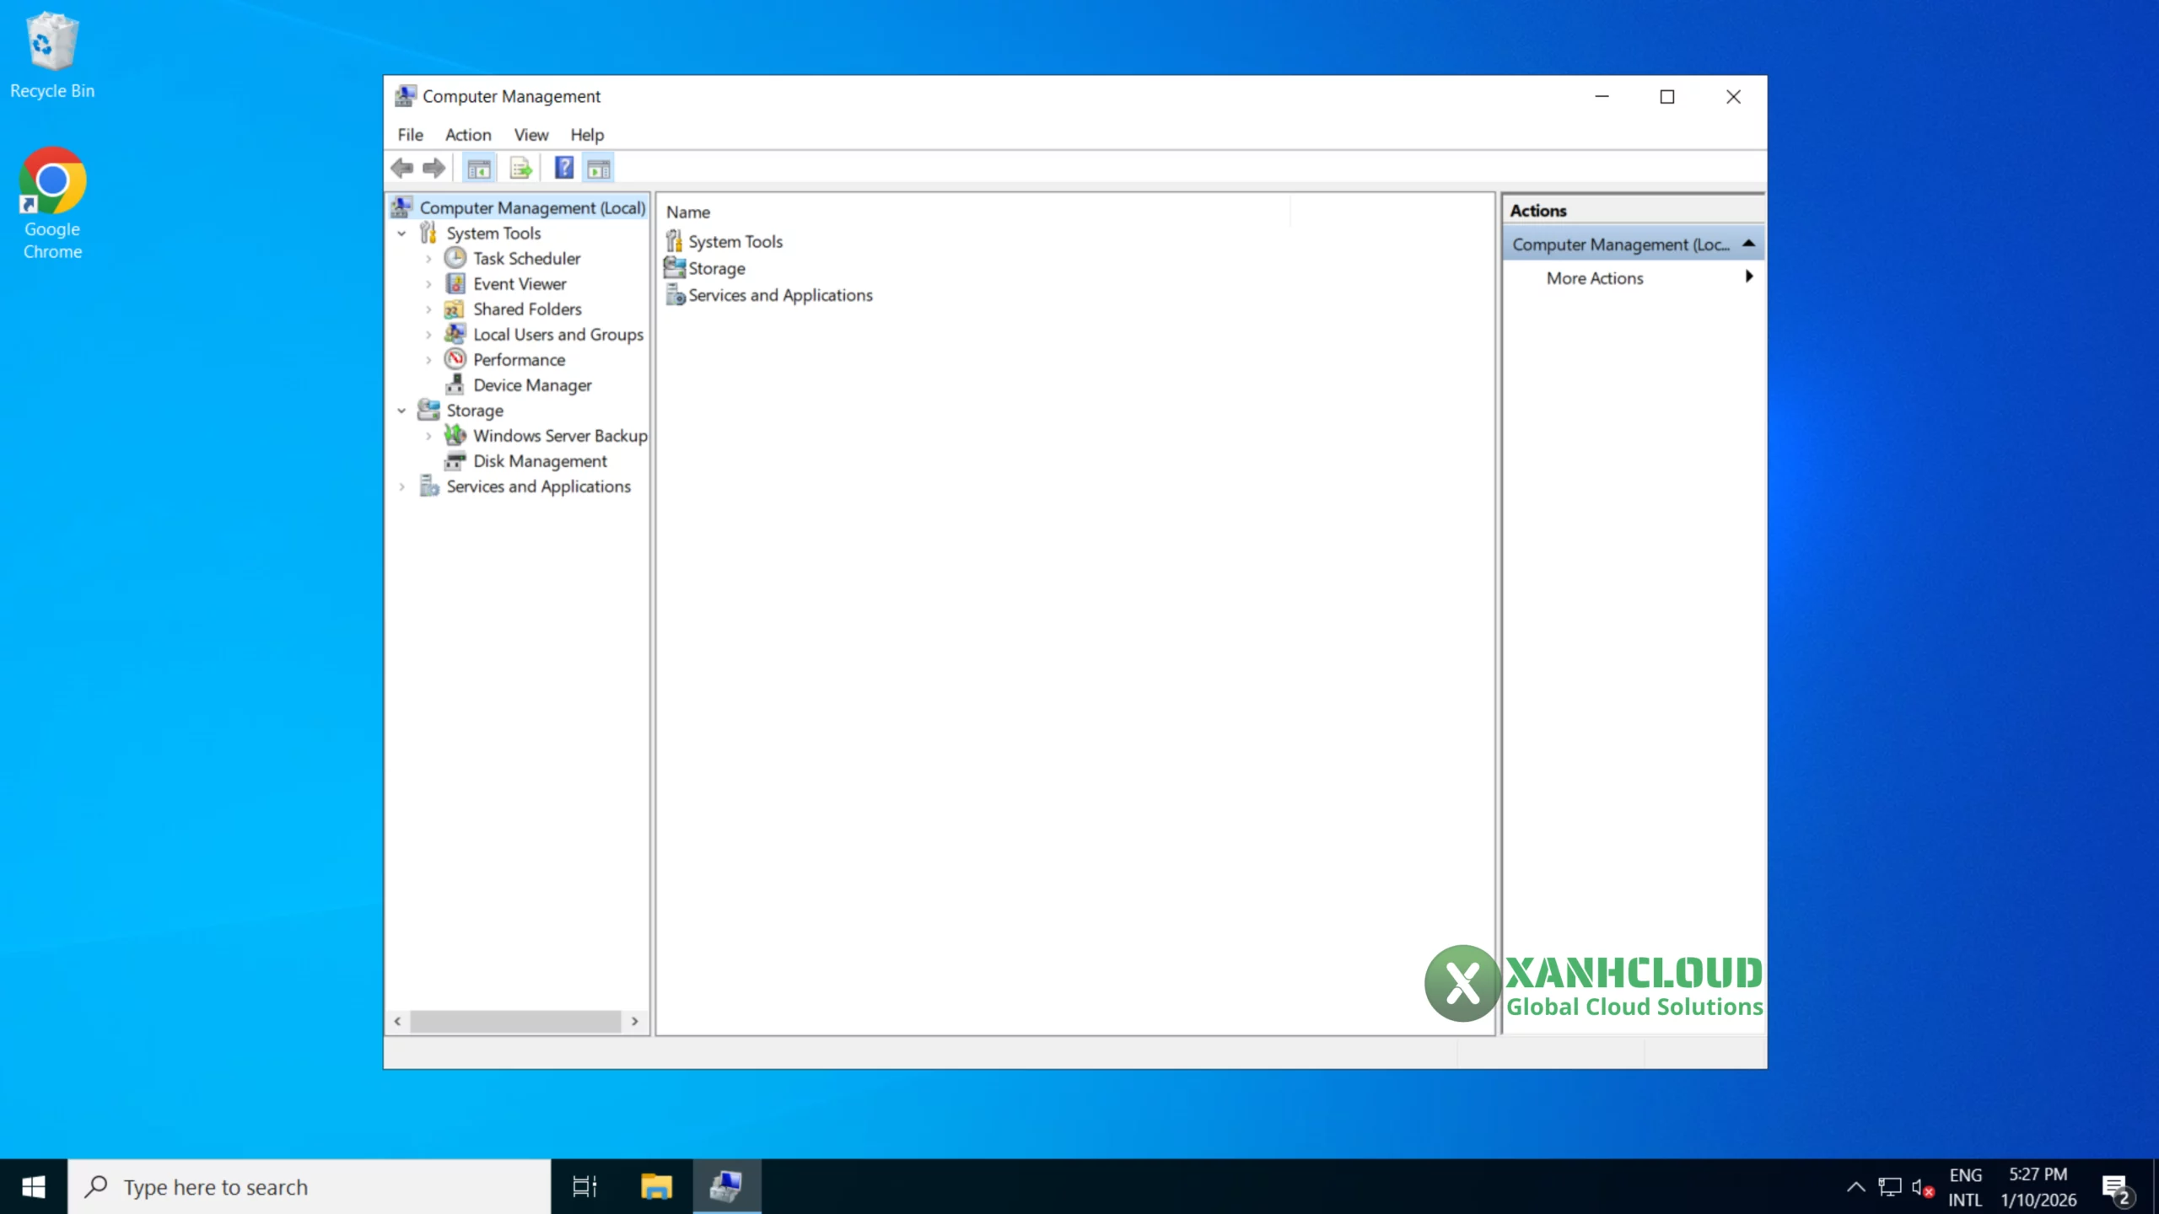Click the Export List toolbar icon
2159x1214 pixels.
click(x=521, y=167)
